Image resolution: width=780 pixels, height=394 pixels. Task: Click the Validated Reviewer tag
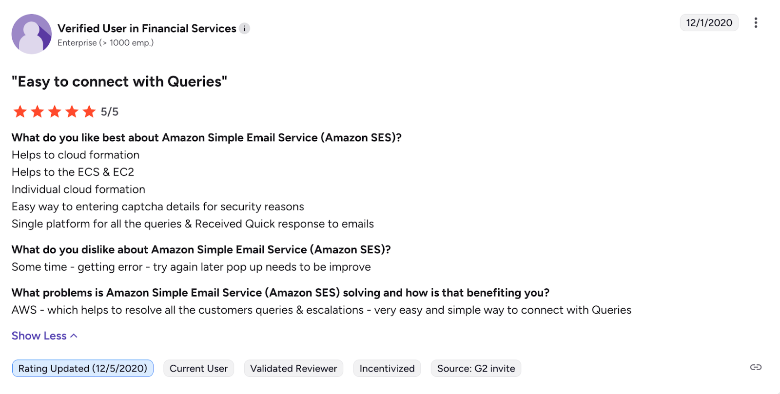293,369
